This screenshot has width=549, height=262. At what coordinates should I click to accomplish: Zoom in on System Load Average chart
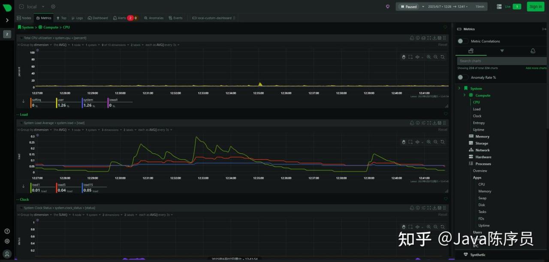coord(428,142)
